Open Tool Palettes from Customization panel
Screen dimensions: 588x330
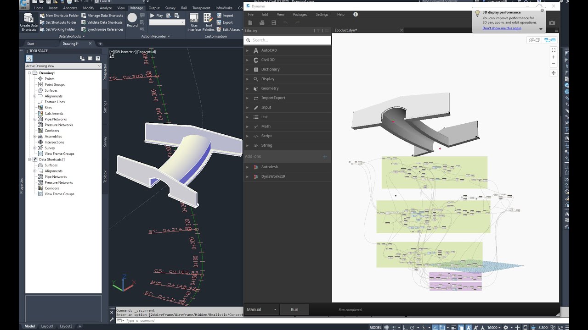(208, 22)
